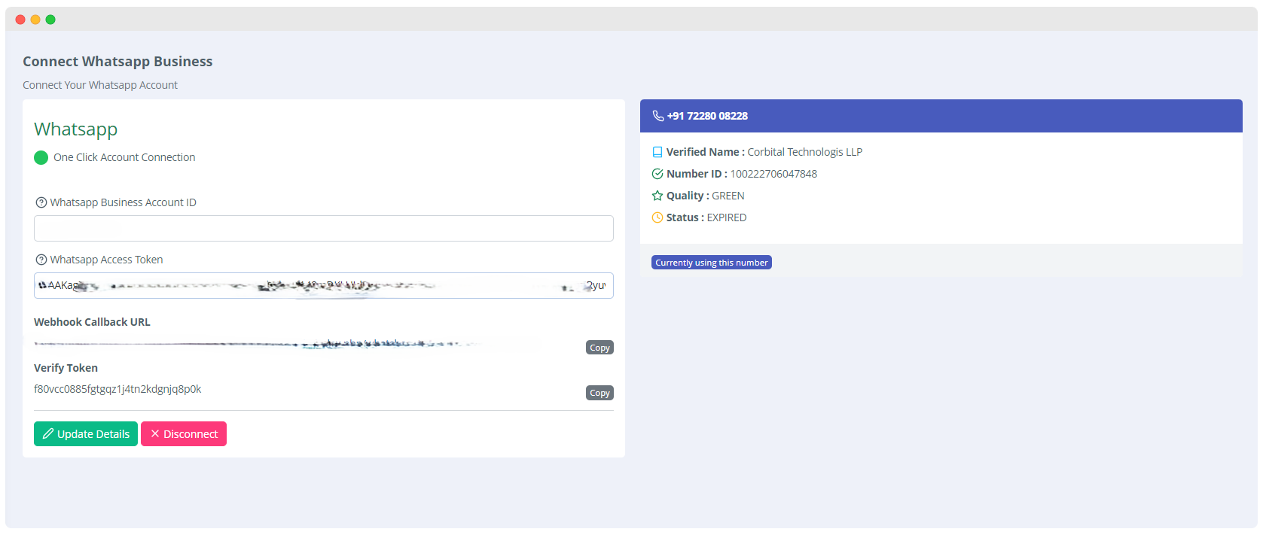Copy the Webhook Callback URL

tap(599, 348)
